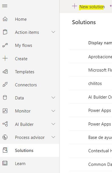Open the Base de ayuda solution row

click(x=100, y=137)
